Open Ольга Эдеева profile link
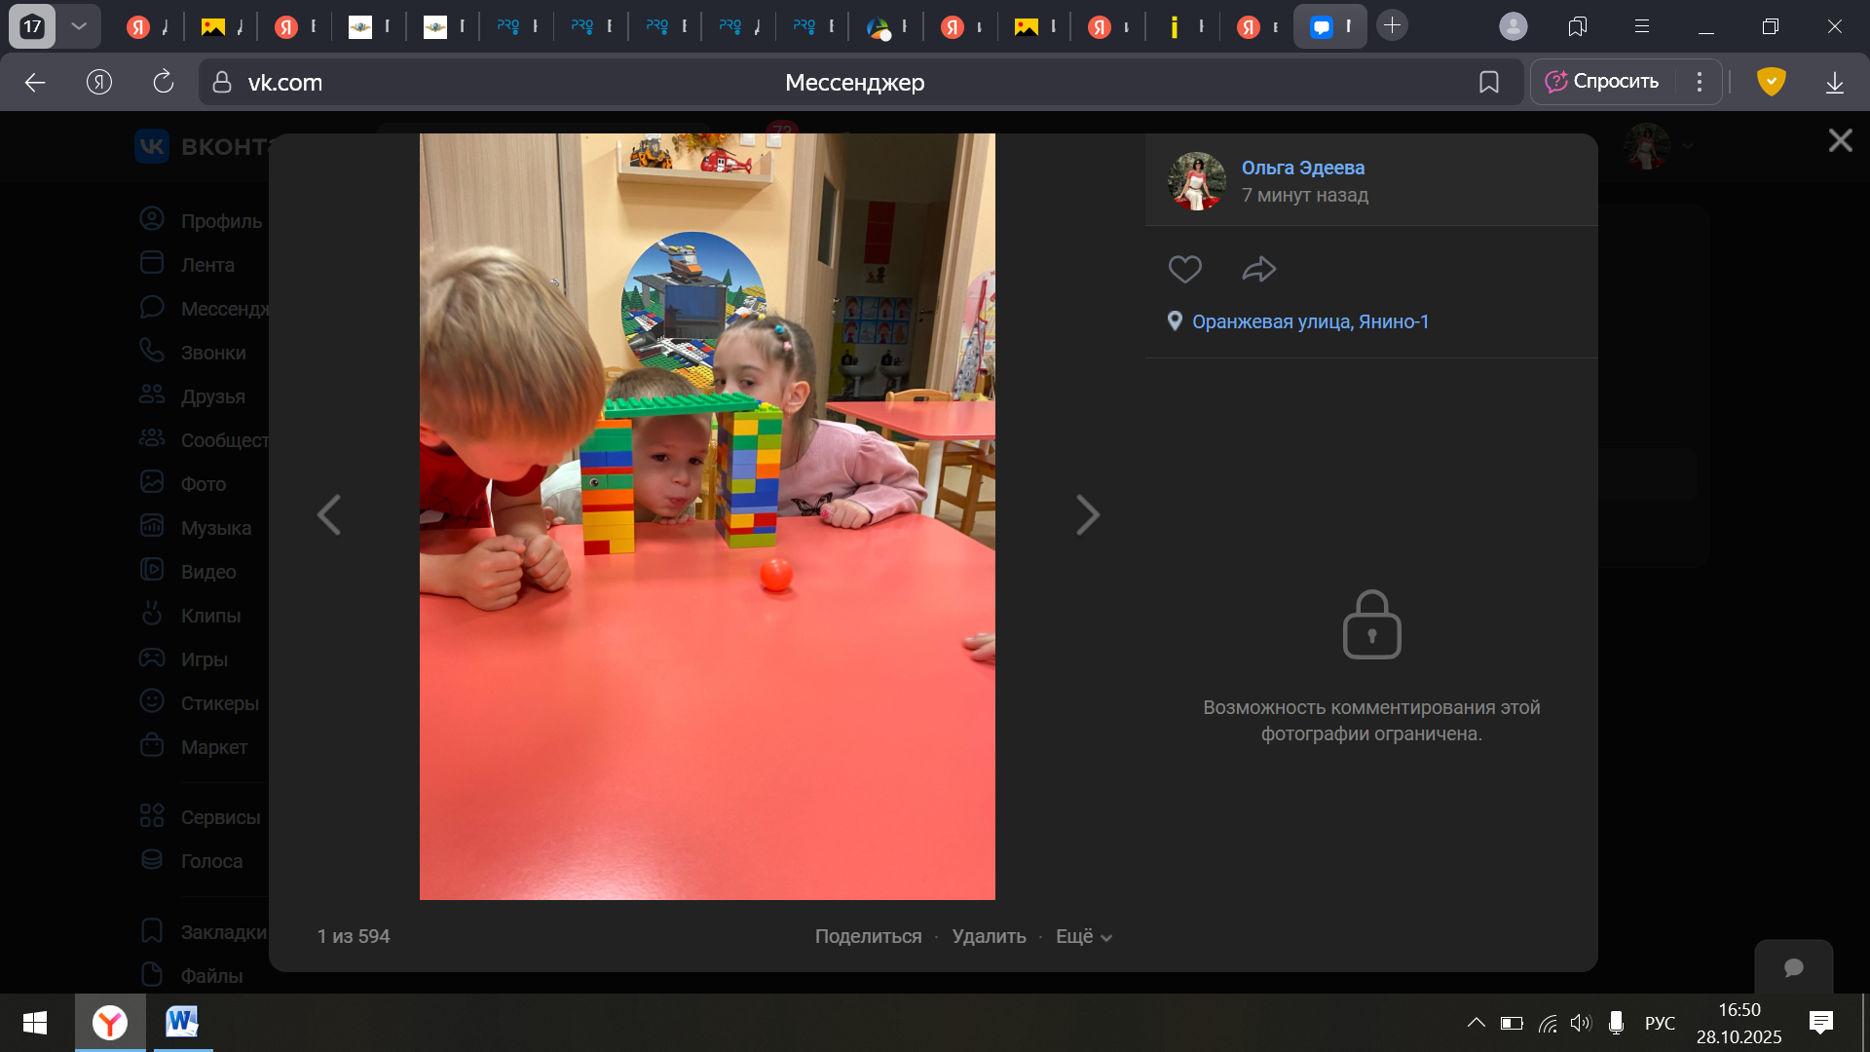The image size is (1870, 1052). tap(1302, 168)
